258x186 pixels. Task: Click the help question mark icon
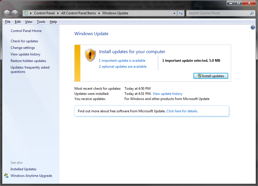click(x=253, y=27)
